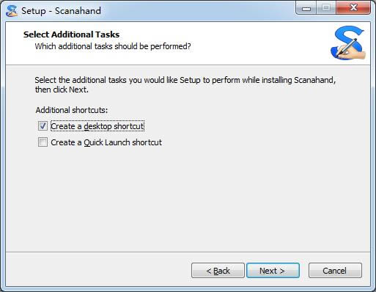Click the Scanahand pen logo in the header
The height and width of the screenshot is (292, 376).
coord(348,43)
